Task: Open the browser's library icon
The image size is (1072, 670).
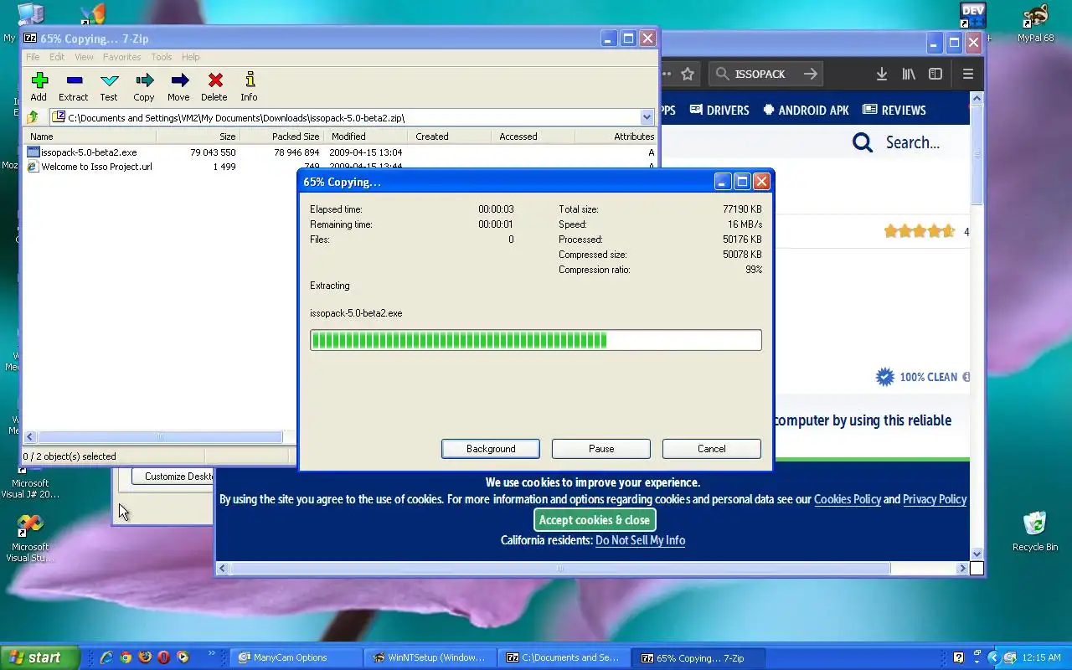Action: 909,74
